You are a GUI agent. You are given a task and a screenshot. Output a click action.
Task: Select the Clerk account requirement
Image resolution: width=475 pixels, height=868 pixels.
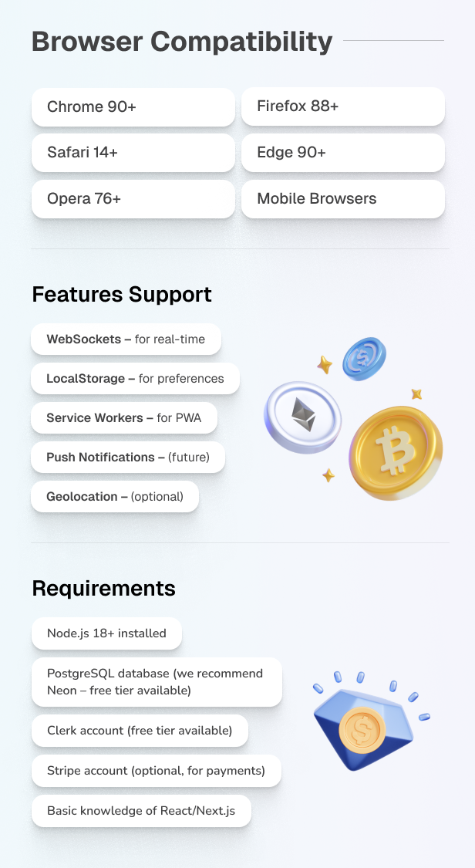(140, 731)
